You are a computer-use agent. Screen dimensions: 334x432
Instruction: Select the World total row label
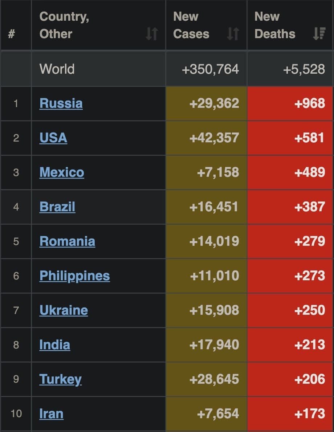[x=57, y=69]
